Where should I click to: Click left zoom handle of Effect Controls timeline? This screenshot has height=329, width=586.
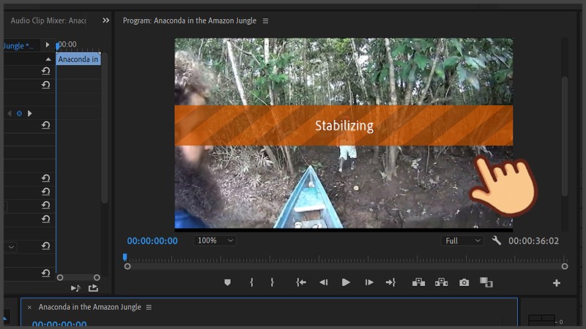pos(60,278)
